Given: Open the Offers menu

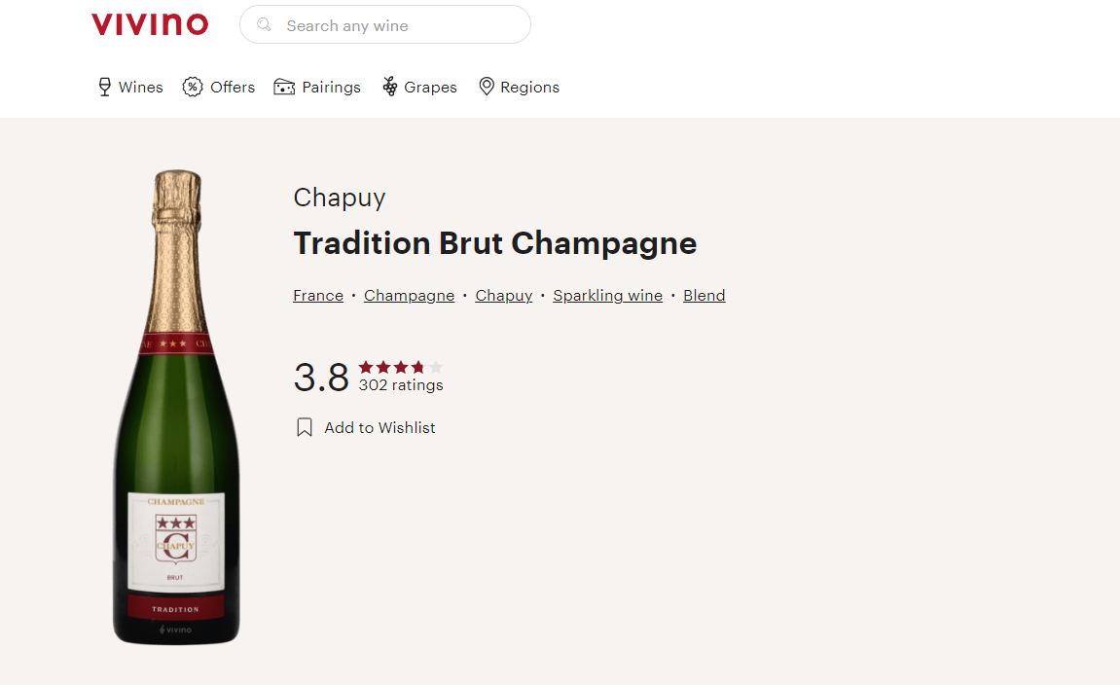Looking at the screenshot, I should tap(233, 88).
